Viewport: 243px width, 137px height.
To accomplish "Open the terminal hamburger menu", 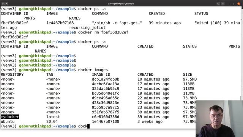I will [223, 3].
